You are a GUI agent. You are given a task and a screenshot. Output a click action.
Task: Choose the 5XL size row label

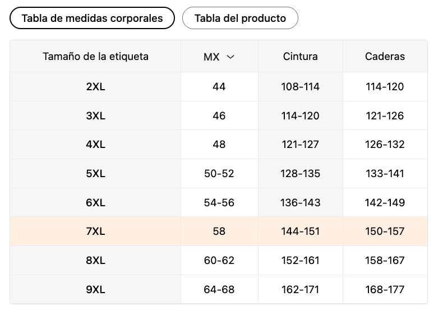click(x=95, y=174)
